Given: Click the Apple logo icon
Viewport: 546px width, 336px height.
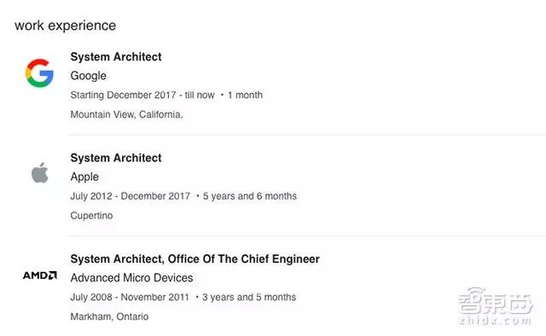Looking at the screenshot, I should click(40, 173).
